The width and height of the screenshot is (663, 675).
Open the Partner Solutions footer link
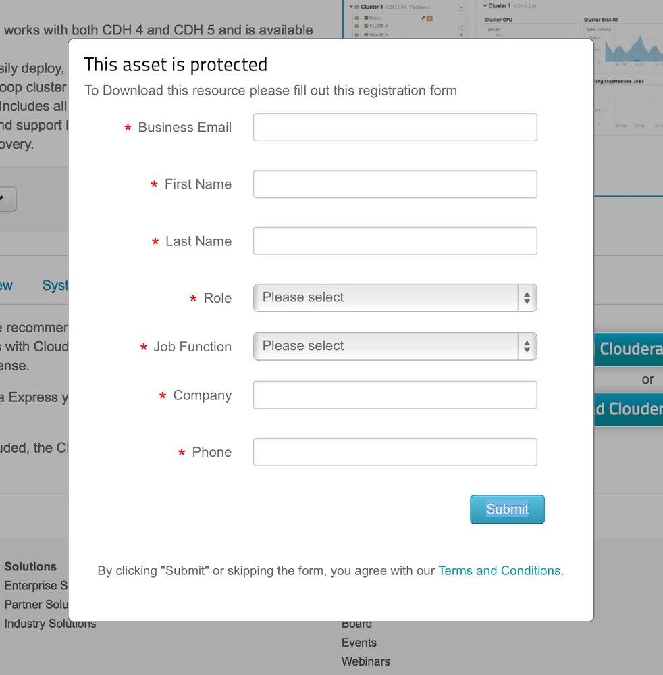35,604
